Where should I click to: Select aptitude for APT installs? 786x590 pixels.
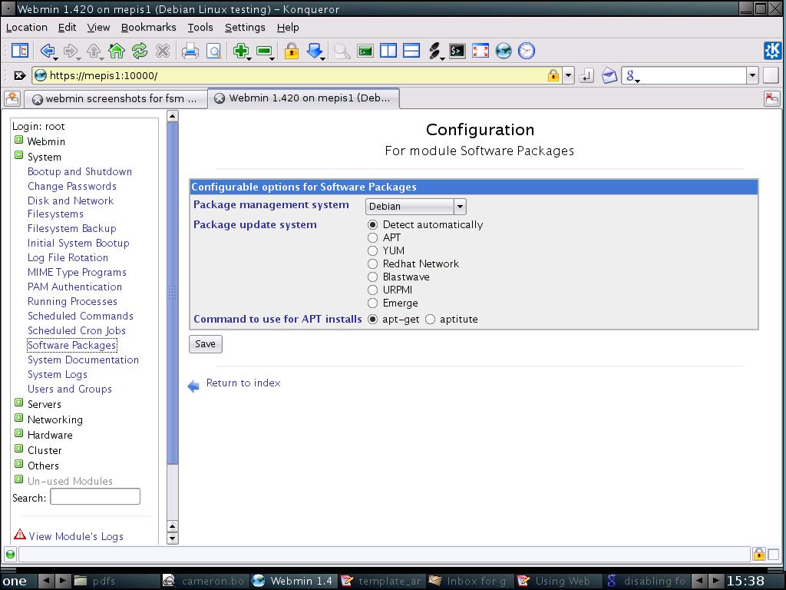tap(430, 319)
